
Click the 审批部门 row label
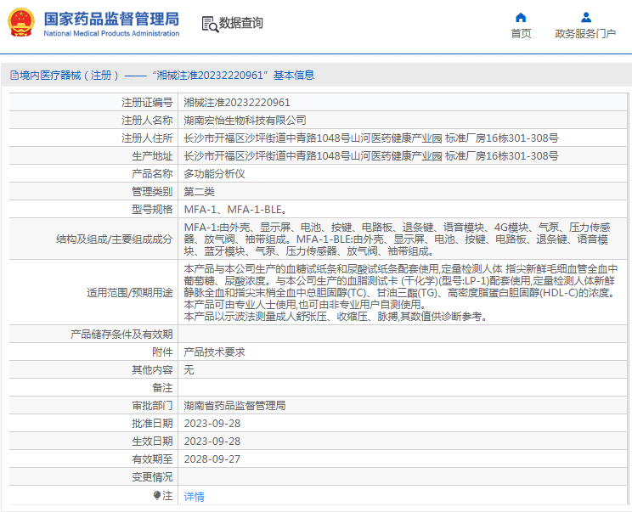coord(152,406)
